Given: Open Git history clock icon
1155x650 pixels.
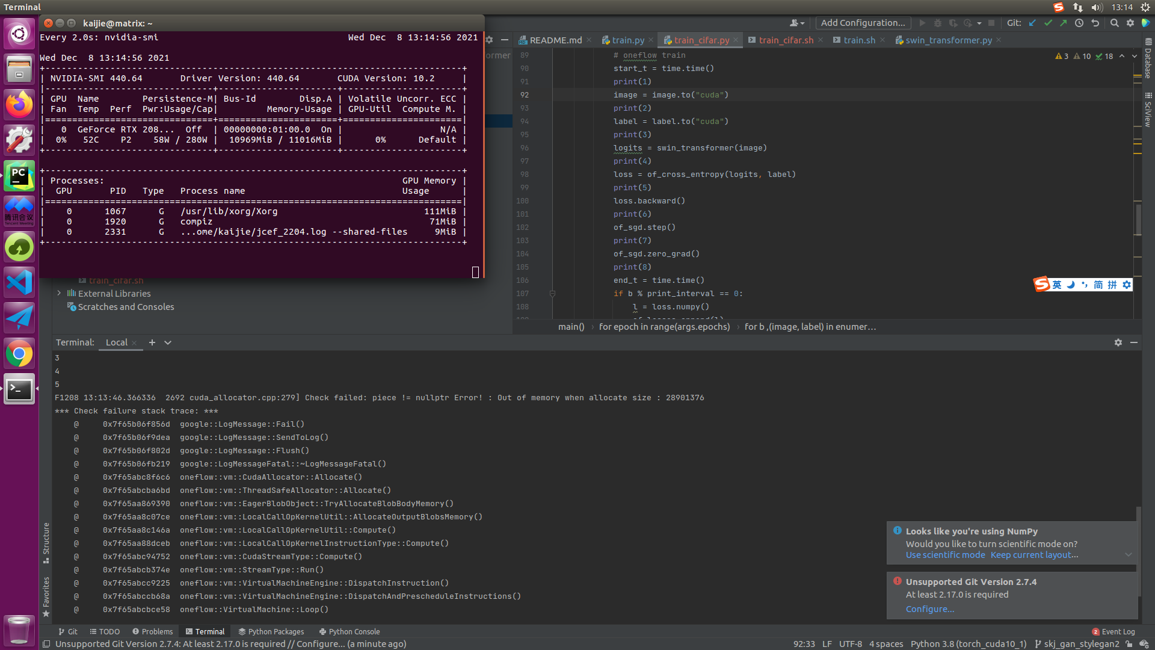Looking at the screenshot, I should (1079, 23).
